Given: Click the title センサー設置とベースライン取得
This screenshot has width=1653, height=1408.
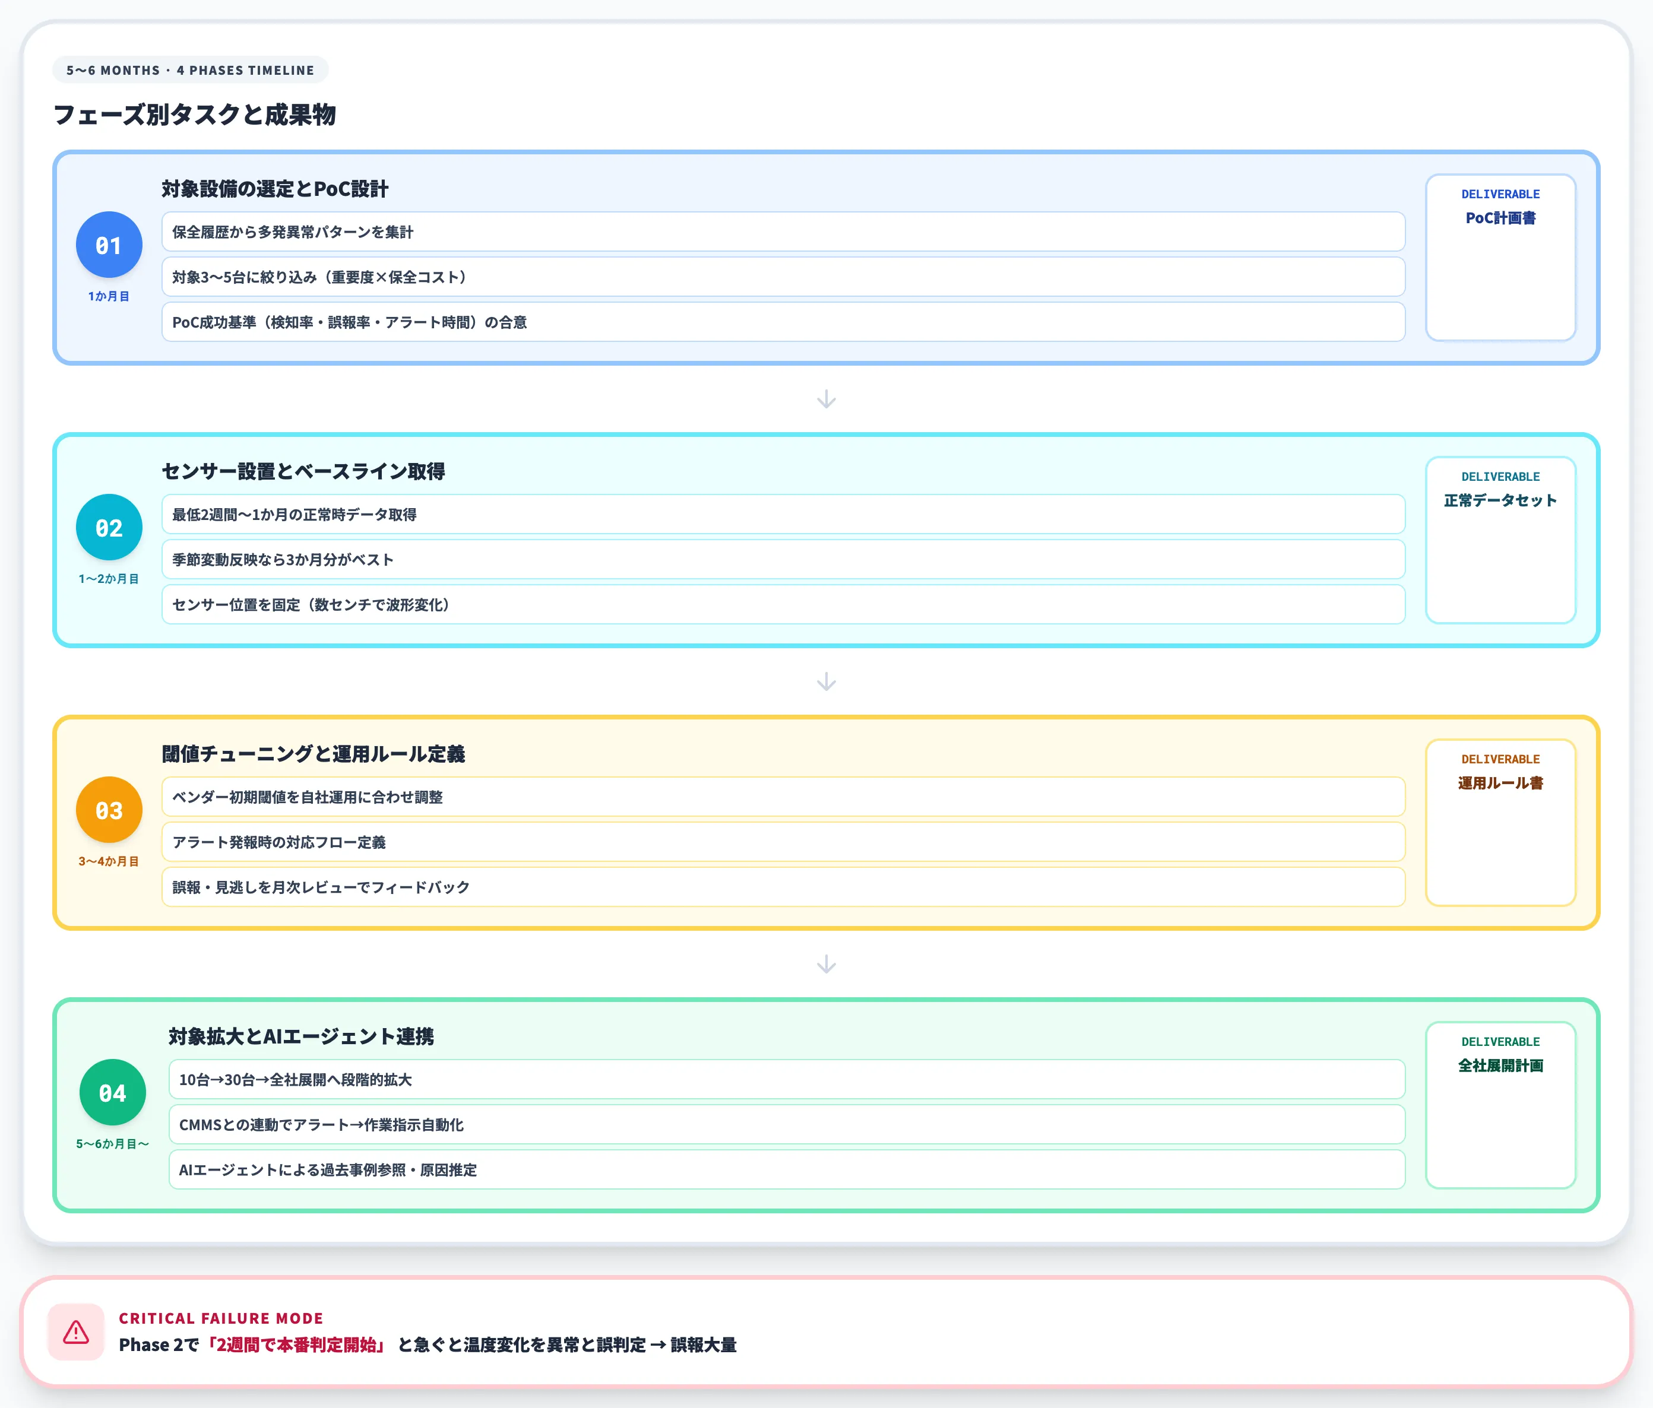Looking at the screenshot, I should coord(303,471).
